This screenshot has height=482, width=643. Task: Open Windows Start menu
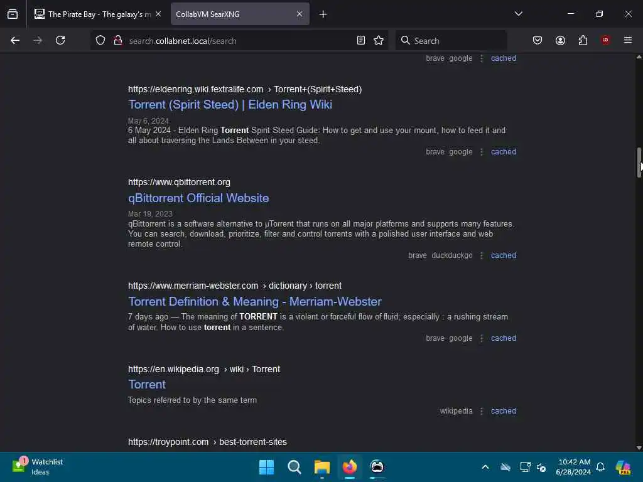[x=266, y=467]
